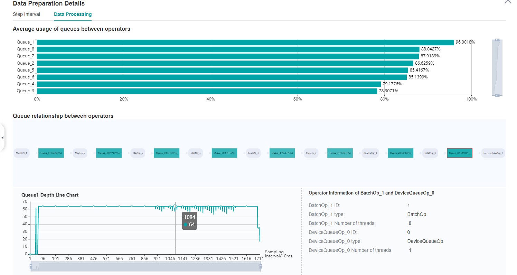Open the Data Processing tab
This screenshot has width=517, height=275.
click(73, 15)
